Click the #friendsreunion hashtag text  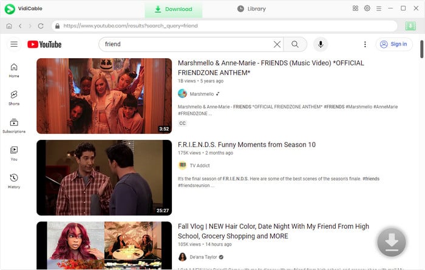point(194,186)
